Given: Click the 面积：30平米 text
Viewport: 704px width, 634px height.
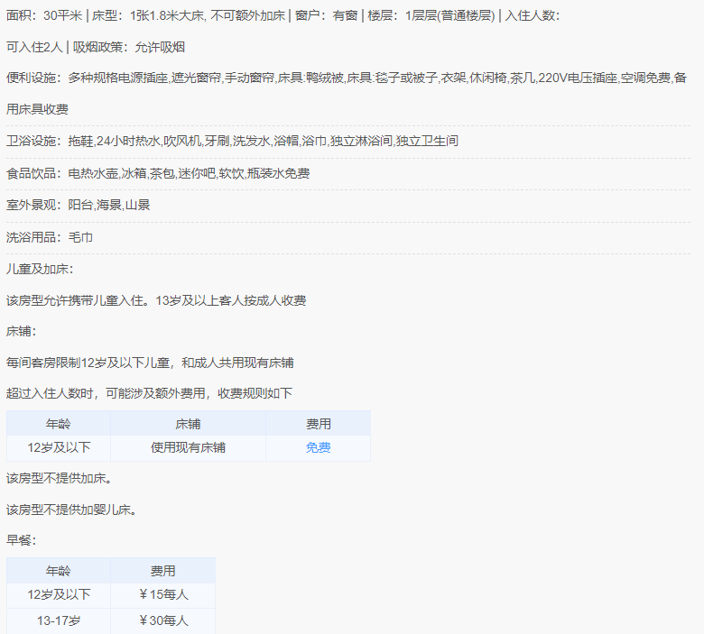Looking at the screenshot, I should tap(44, 15).
